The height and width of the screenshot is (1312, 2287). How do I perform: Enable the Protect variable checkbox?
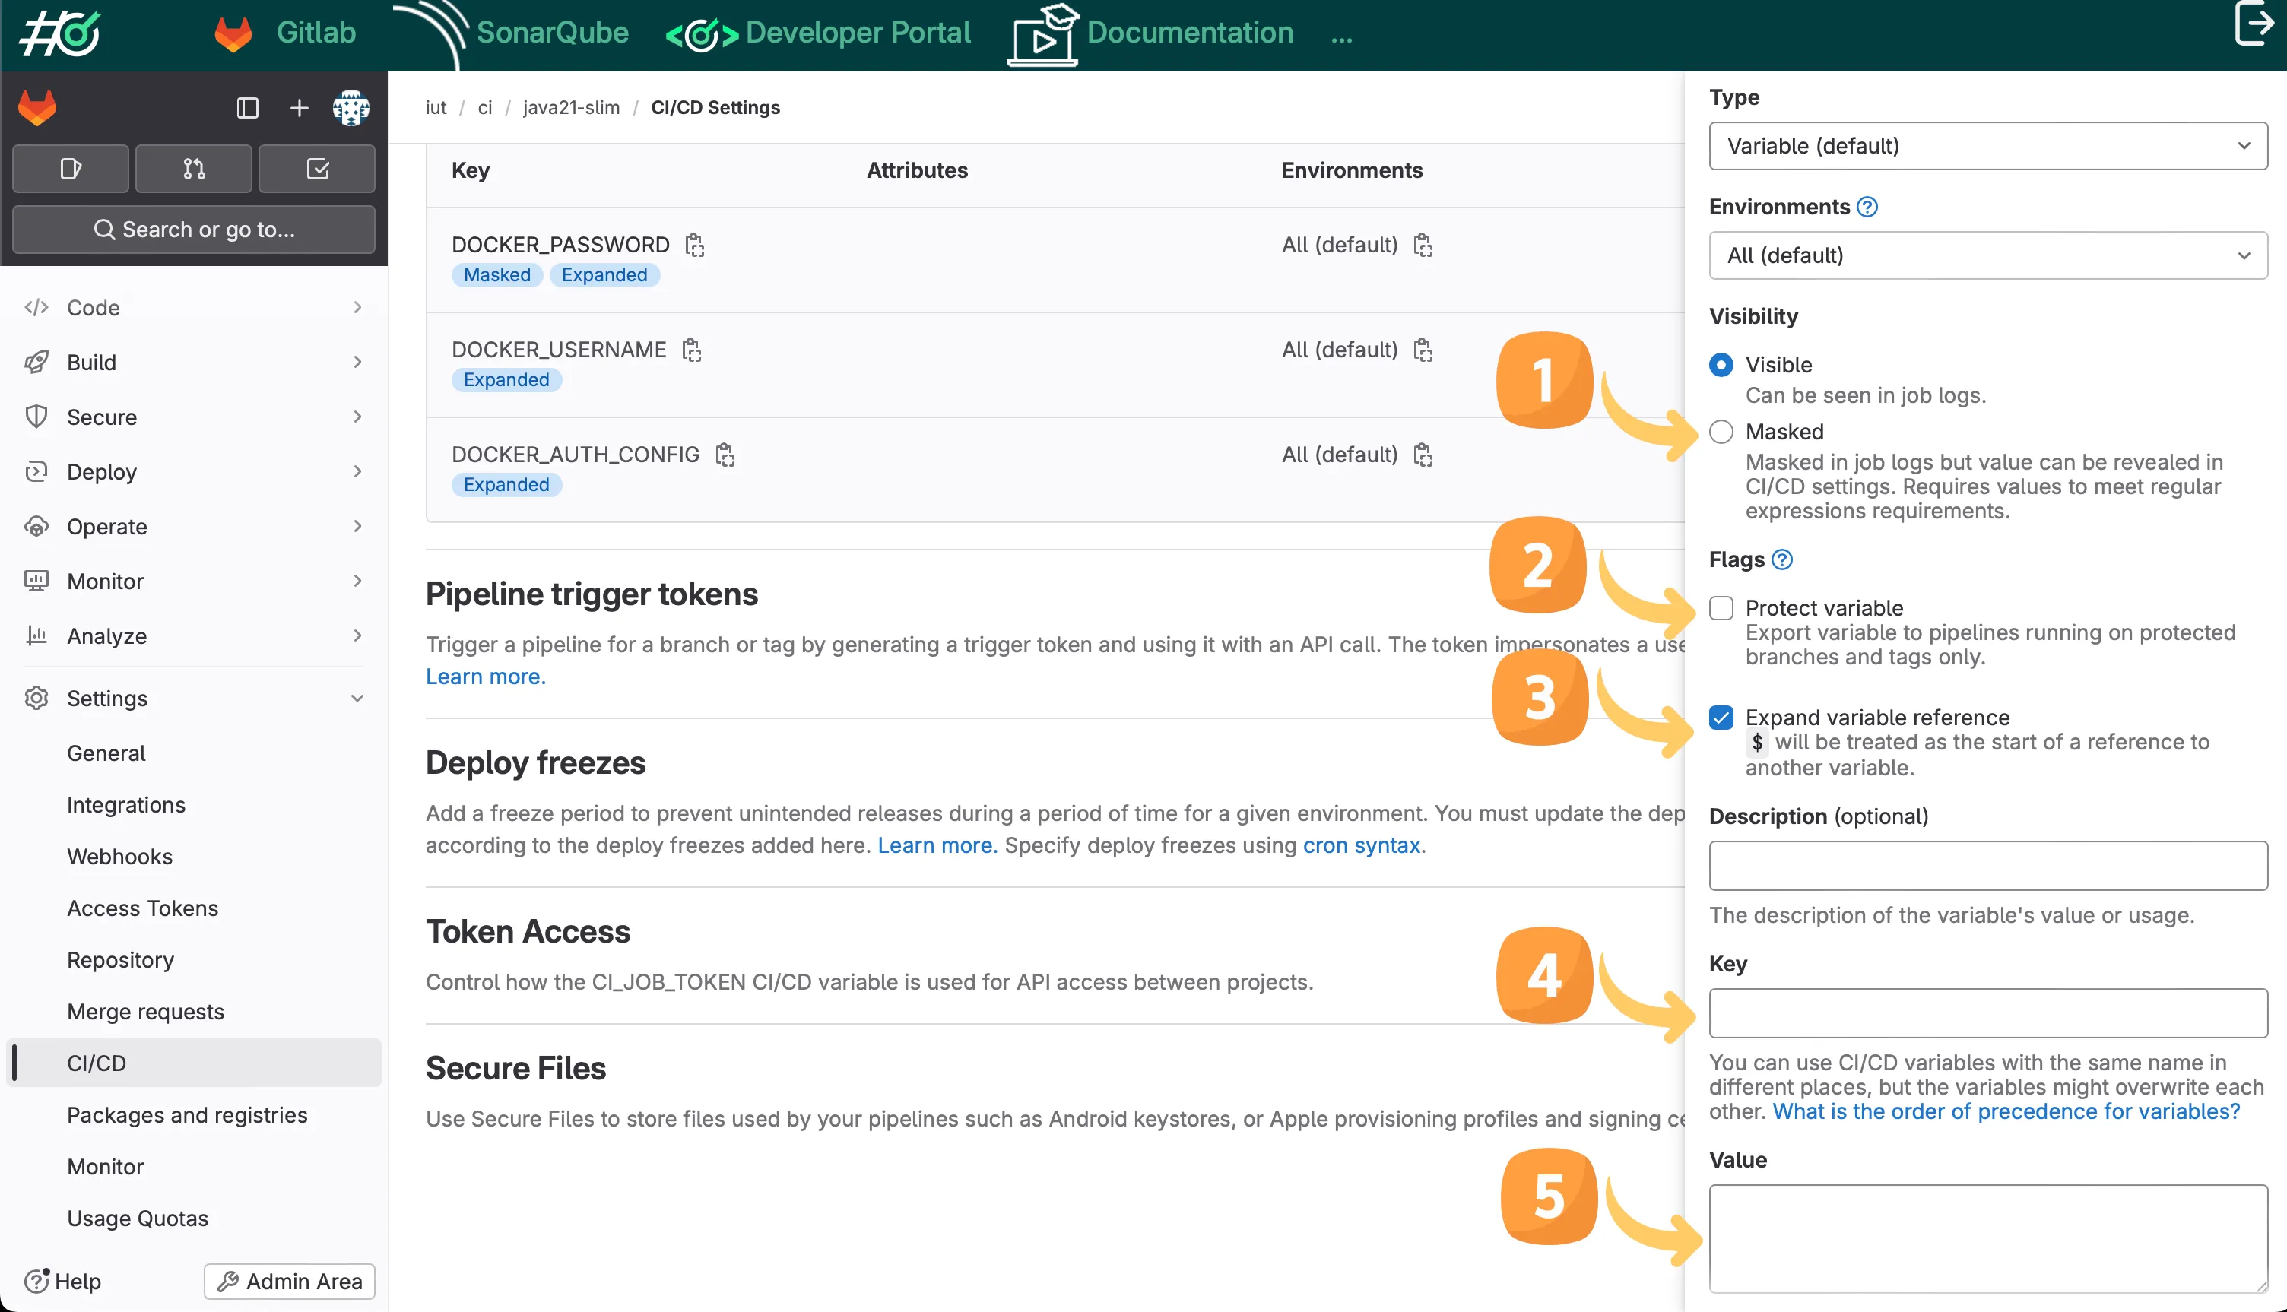(1721, 608)
